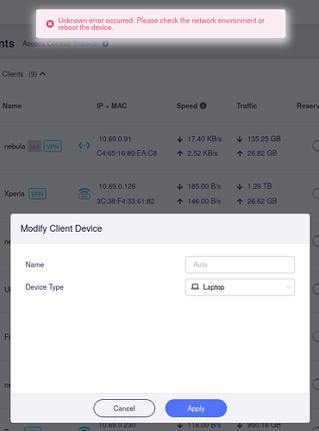The image size is (319, 431).
Task: Open the Blocklist access control link
Action: [x=86, y=44]
